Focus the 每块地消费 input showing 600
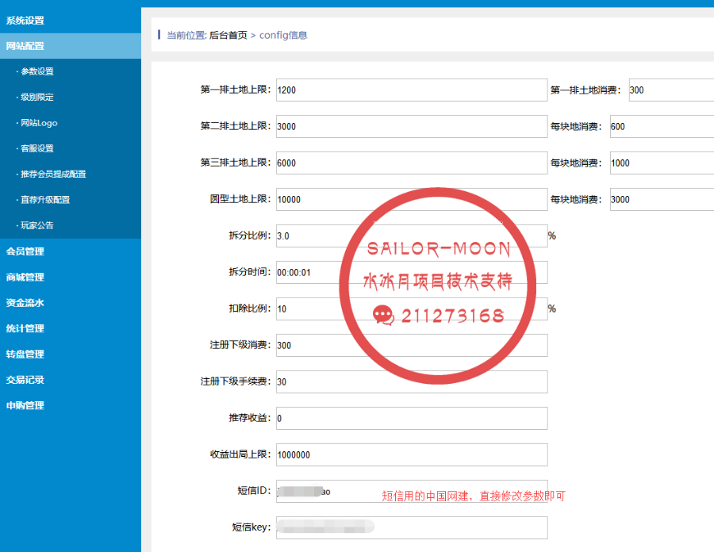The height and width of the screenshot is (552, 714). (662, 126)
